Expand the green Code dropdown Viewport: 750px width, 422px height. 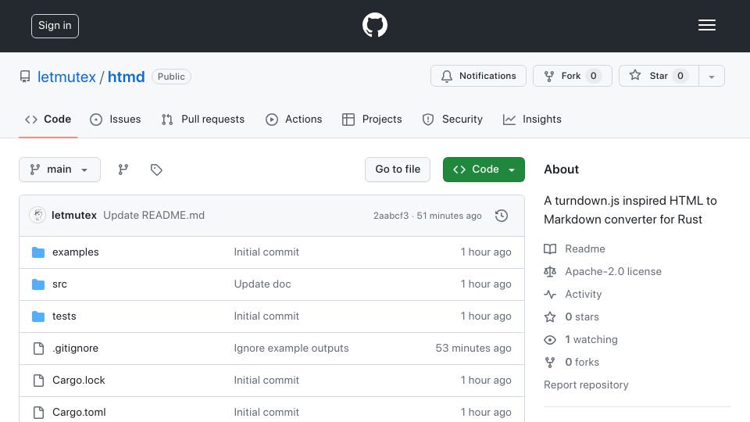point(484,170)
